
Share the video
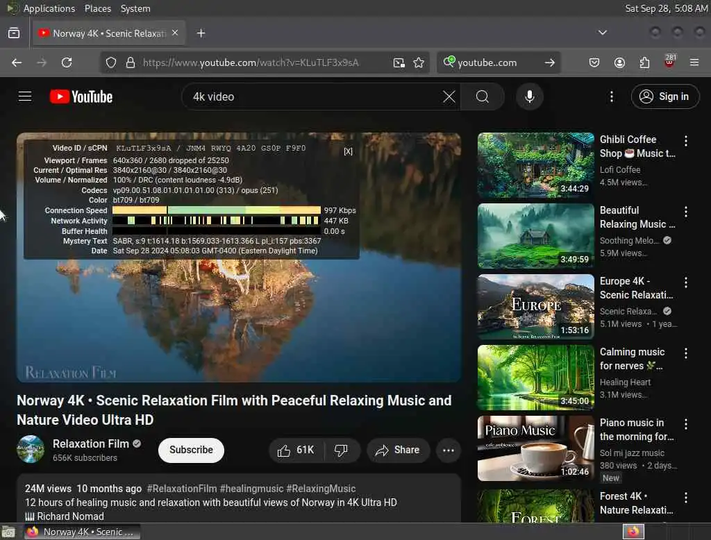[x=398, y=450]
